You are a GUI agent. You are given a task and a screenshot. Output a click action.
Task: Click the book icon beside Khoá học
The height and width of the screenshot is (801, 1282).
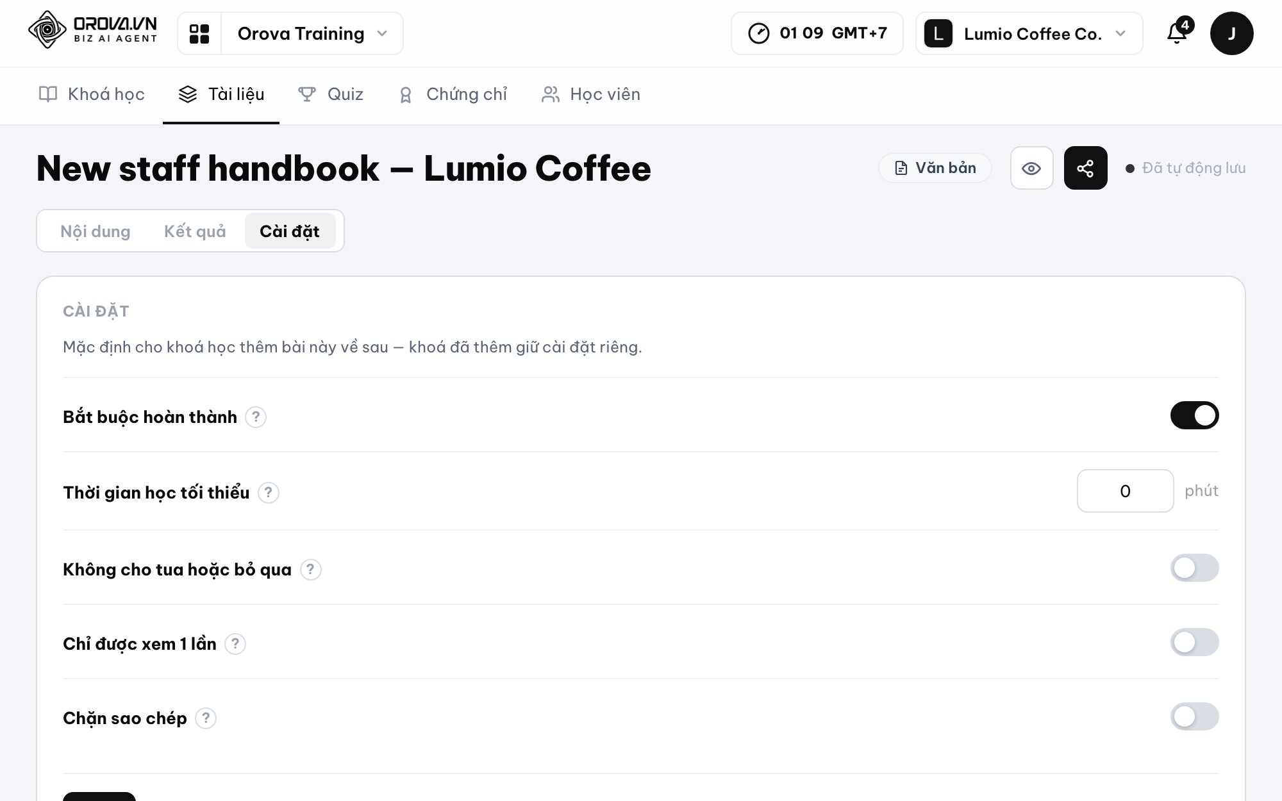(48, 94)
